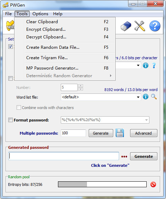Increase Number with up spinner arrow
Viewport: 166px width, 199px height.
click(x=81, y=85)
